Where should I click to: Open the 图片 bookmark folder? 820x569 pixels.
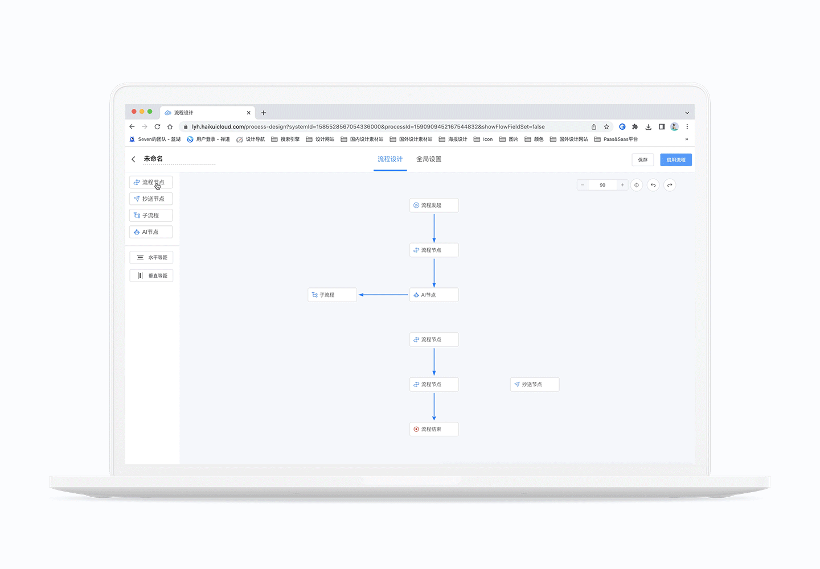(x=509, y=139)
